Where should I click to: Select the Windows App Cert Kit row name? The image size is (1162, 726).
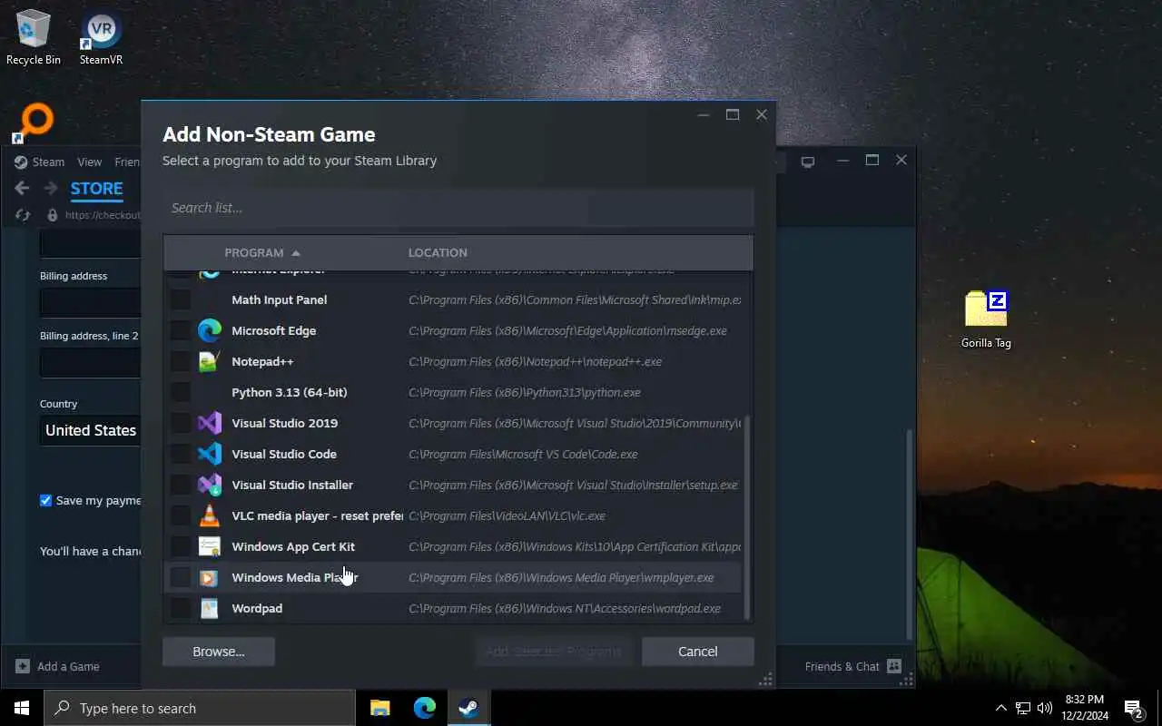click(293, 546)
